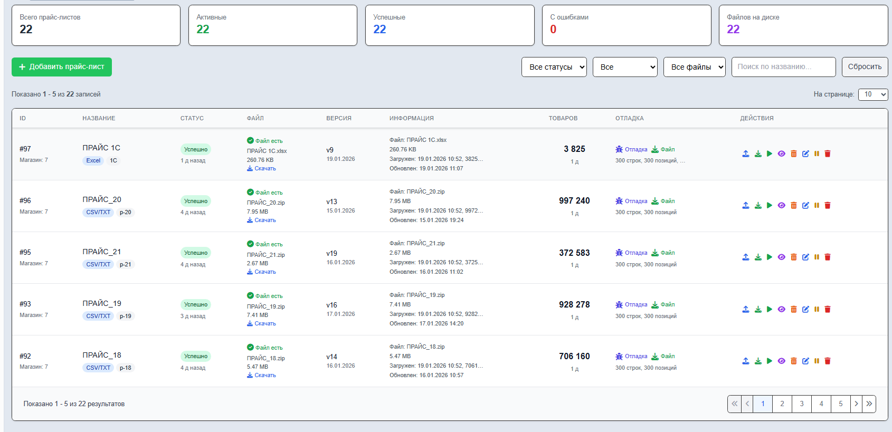Click purple eye icon for ПРАЙС_18
This screenshot has height=432, width=892.
[x=782, y=361]
